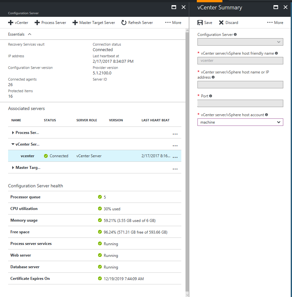Expand the Process Server tree row

(x=13, y=133)
